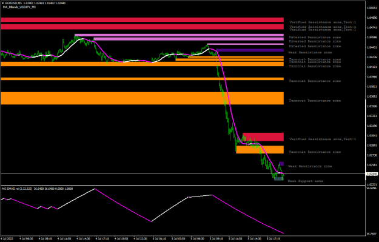Select the M5 EMAD rsi (2,32,222) indicator label
The image size is (379, 242).
17,189
